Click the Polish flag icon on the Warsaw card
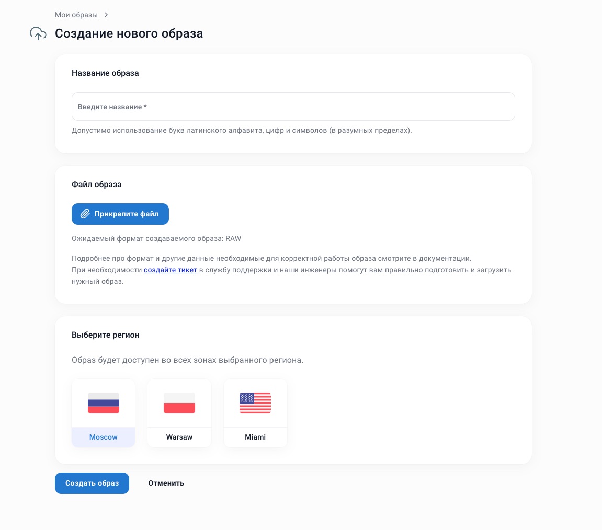Screen dimensions: 602x530 click(x=179, y=403)
